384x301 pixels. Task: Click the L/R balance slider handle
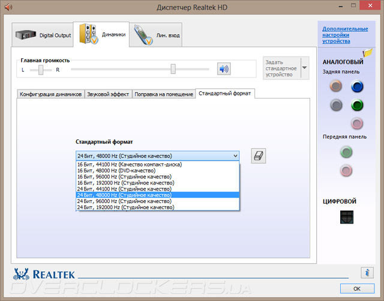tap(41, 70)
